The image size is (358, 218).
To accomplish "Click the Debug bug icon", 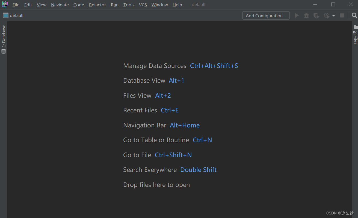I will [306, 16].
